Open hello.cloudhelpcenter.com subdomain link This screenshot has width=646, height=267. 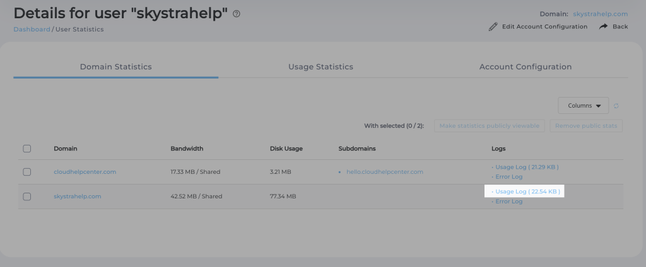point(384,172)
